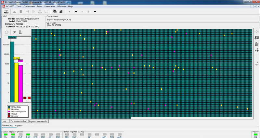Click the bottom greyed arrow icon in right sidebar

pyautogui.click(x=257, y=63)
